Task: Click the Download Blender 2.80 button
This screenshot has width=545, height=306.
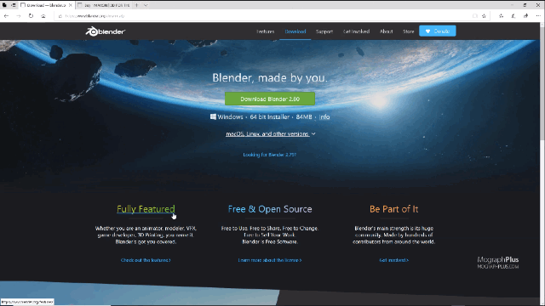Action: (270, 99)
